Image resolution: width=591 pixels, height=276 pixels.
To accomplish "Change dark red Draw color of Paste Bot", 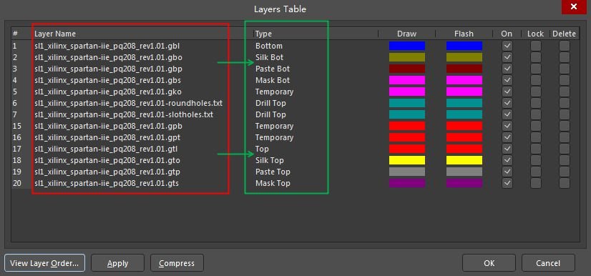I will point(407,69).
